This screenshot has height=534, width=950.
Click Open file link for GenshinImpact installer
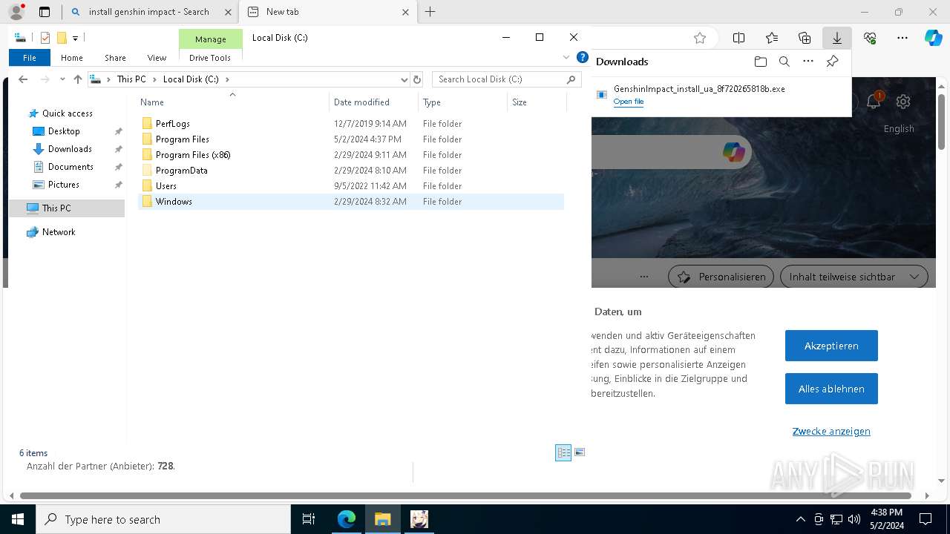point(629,102)
